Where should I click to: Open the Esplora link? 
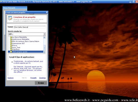point(11,78)
